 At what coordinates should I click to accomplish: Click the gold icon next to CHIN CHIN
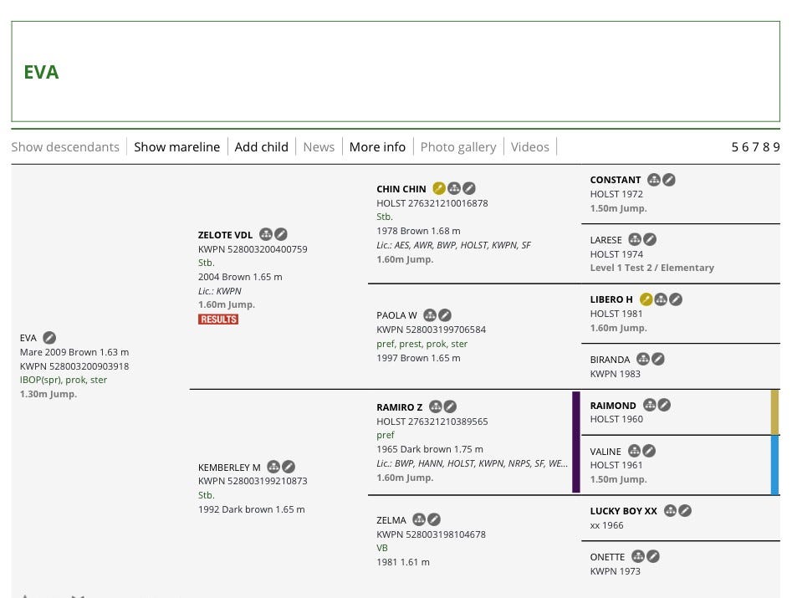(x=439, y=189)
